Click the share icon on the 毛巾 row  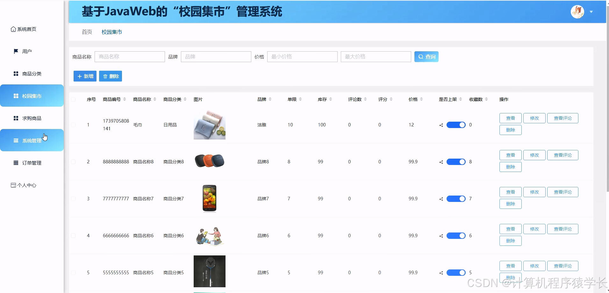click(441, 125)
